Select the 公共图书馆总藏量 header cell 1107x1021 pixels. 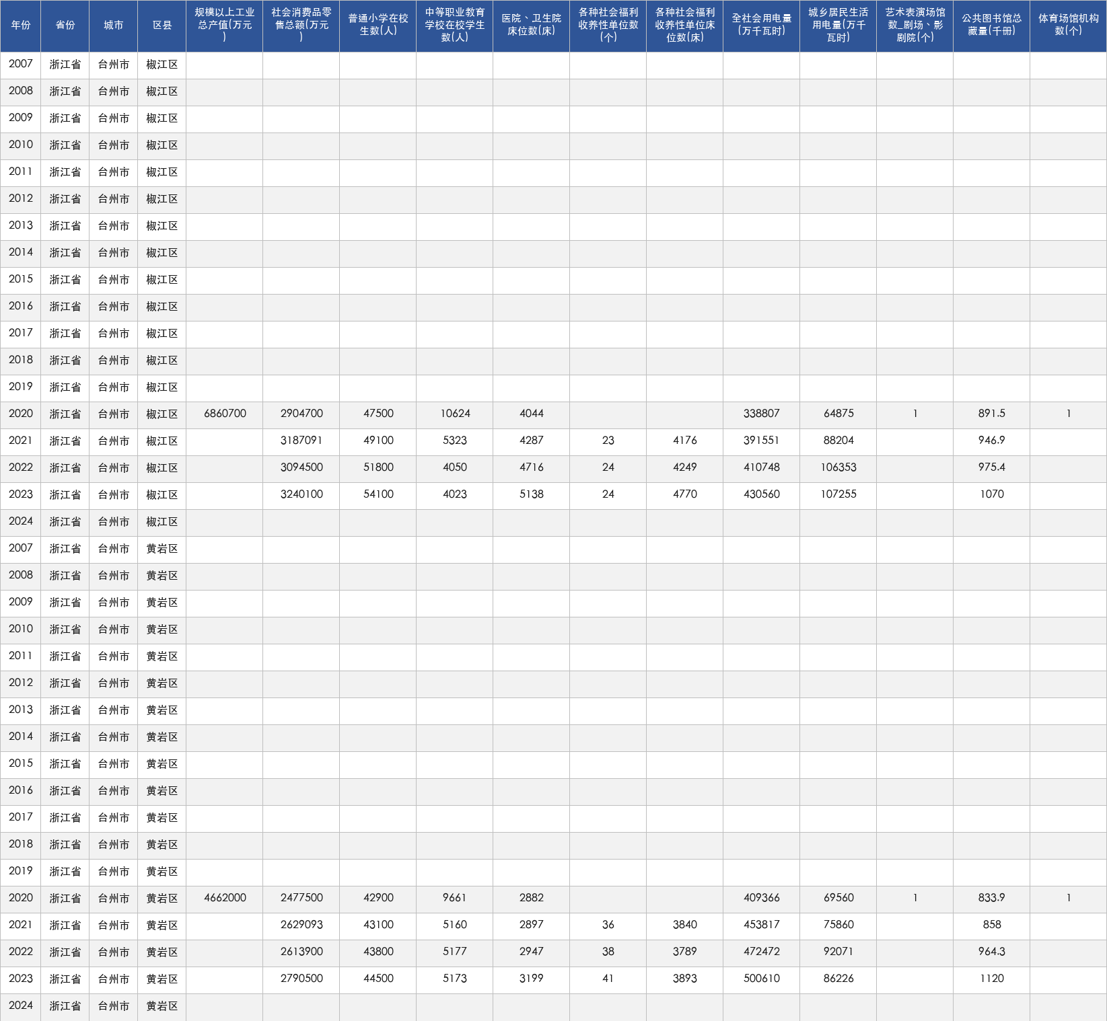992,26
